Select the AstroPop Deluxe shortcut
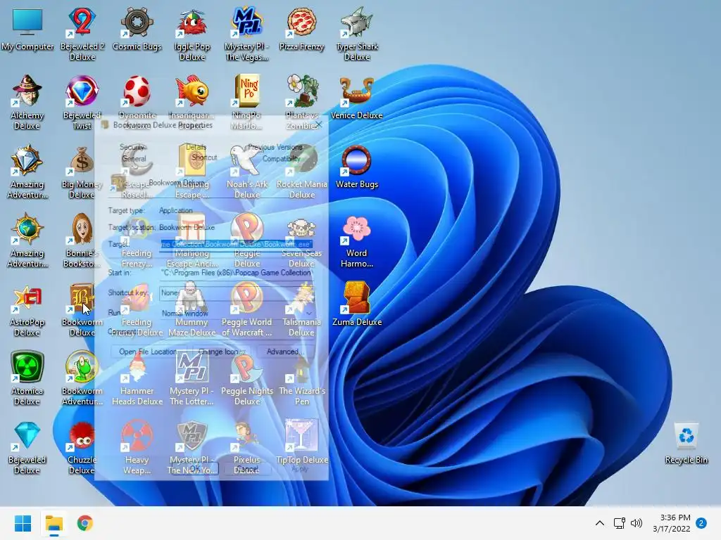 [x=27, y=309]
